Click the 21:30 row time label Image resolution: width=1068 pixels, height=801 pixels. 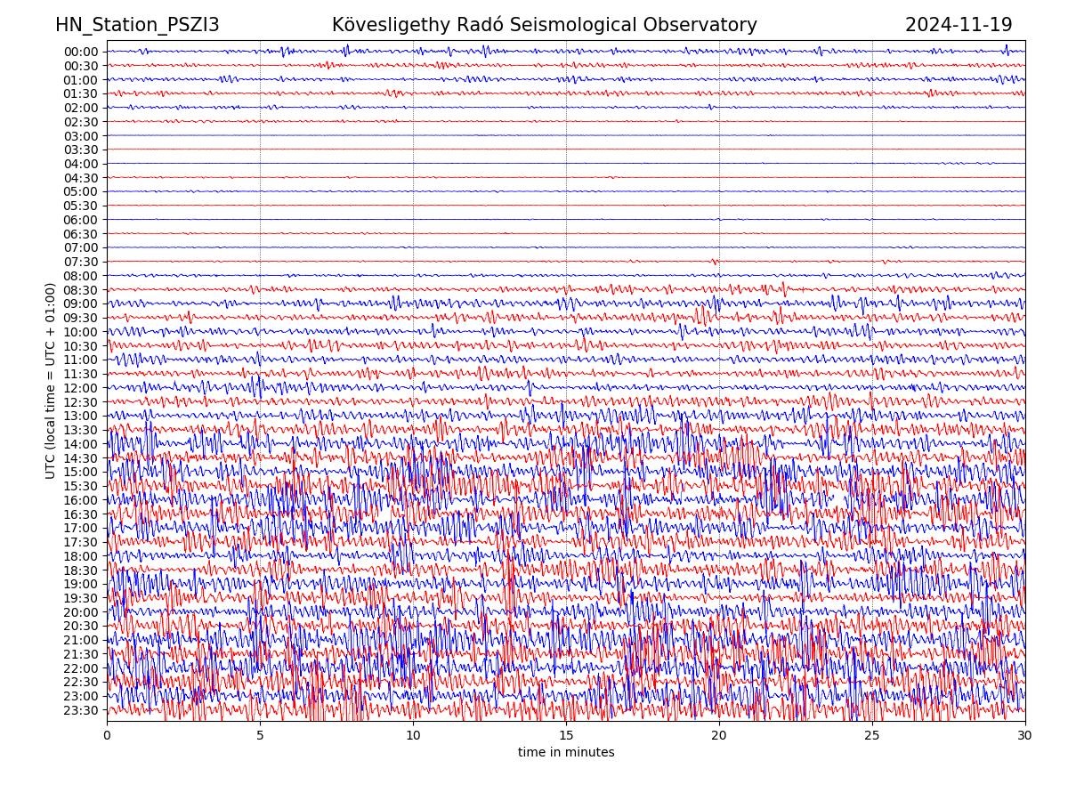pyautogui.click(x=81, y=654)
